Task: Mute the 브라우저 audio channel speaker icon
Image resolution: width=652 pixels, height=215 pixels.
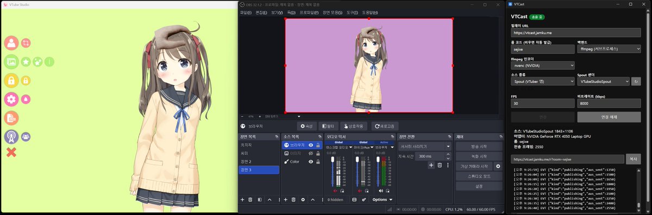Action: tap(381, 191)
